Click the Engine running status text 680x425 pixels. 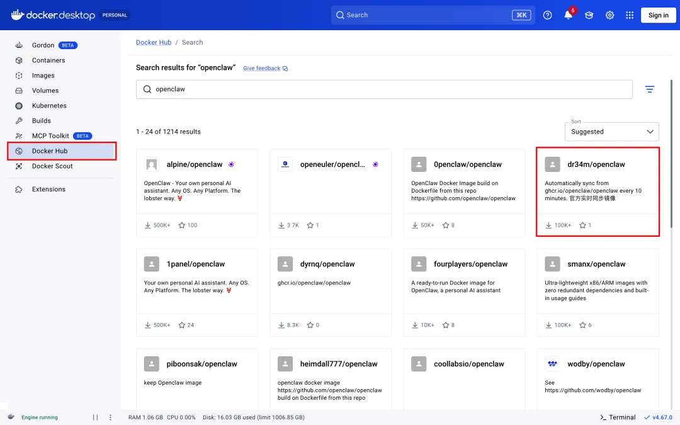(40, 417)
